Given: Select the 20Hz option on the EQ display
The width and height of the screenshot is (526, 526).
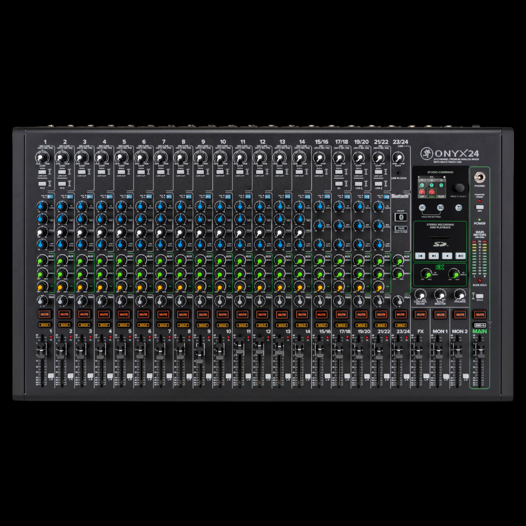Looking at the screenshot, I should (432, 196).
